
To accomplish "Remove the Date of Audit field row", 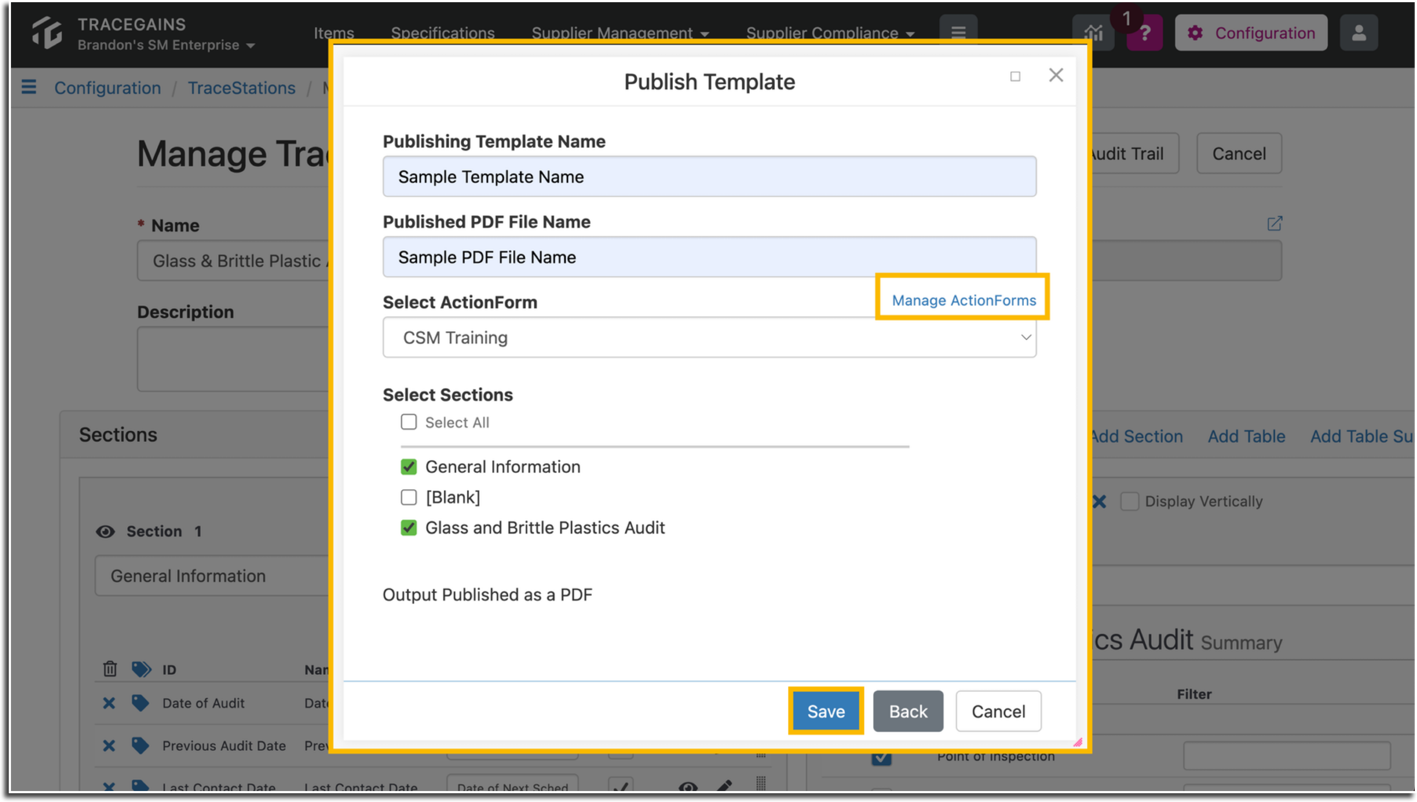I will pyautogui.click(x=109, y=703).
